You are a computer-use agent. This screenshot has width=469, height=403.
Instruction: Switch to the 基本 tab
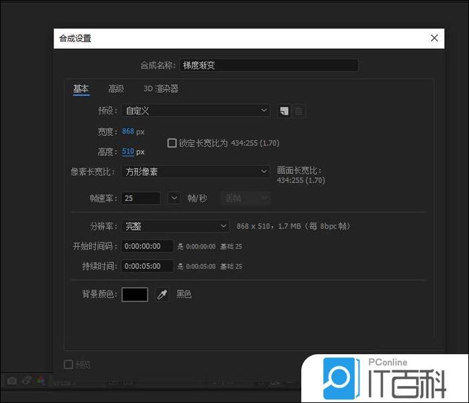point(81,89)
